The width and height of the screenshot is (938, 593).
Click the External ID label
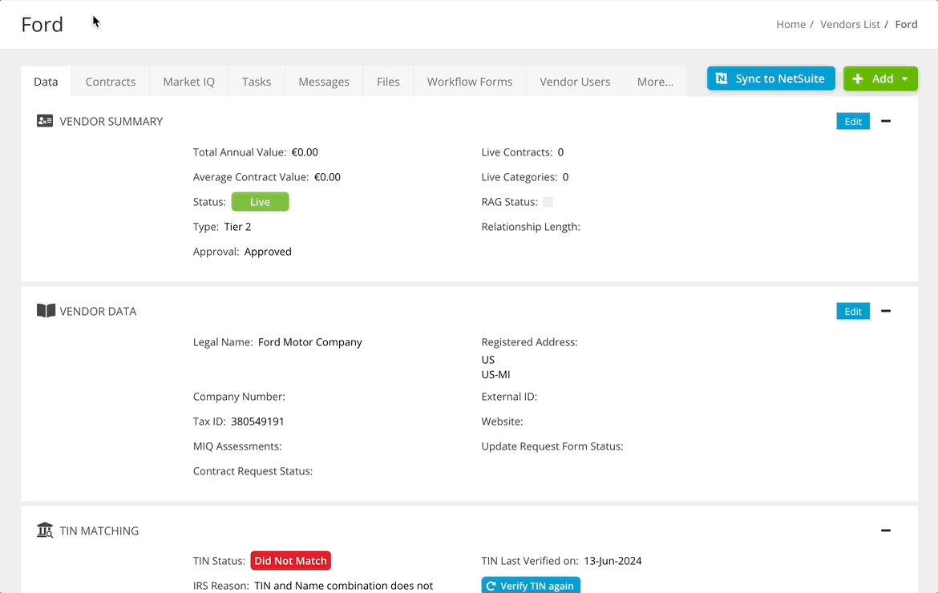coord(509,397)
